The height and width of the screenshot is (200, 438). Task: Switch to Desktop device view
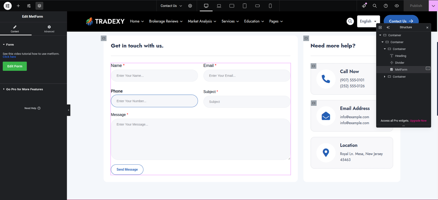coord(206,6)
